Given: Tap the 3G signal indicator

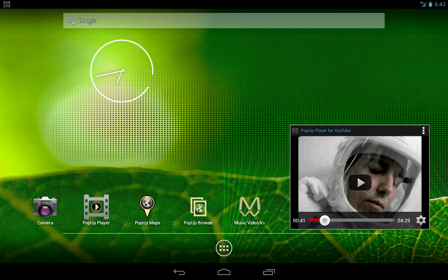Looking at the screenshot, I should pos(423,4).
